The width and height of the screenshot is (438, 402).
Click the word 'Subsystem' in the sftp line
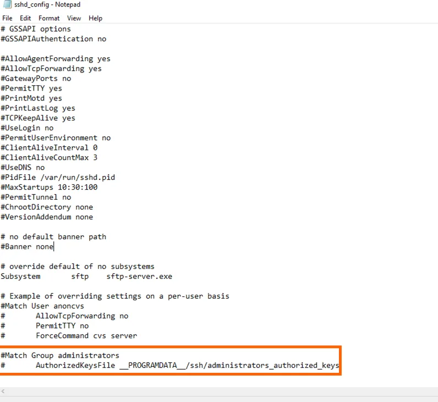20,277
